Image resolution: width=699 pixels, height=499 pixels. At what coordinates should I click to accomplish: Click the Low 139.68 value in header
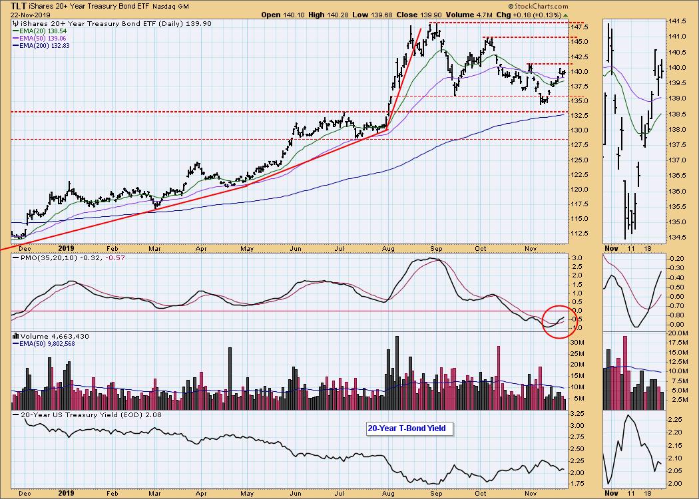point(373,15)
